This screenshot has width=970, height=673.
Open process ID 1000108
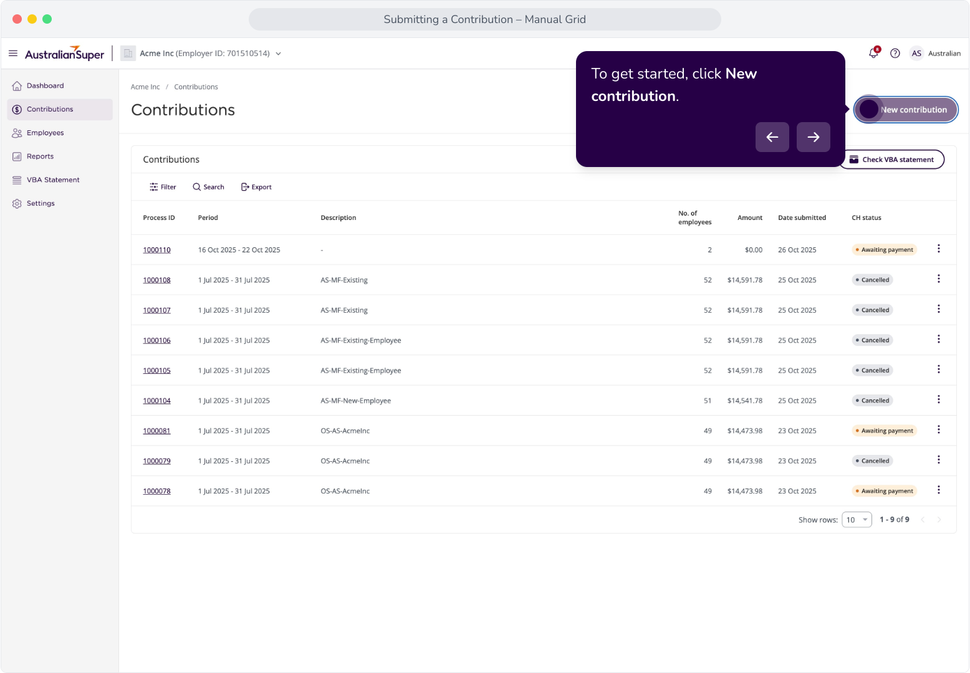(156, 280)
